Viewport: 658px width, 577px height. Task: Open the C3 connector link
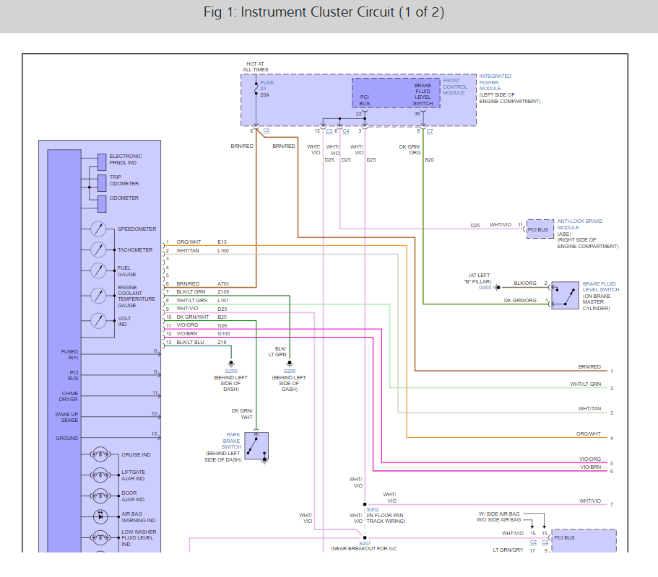(329, 131)
